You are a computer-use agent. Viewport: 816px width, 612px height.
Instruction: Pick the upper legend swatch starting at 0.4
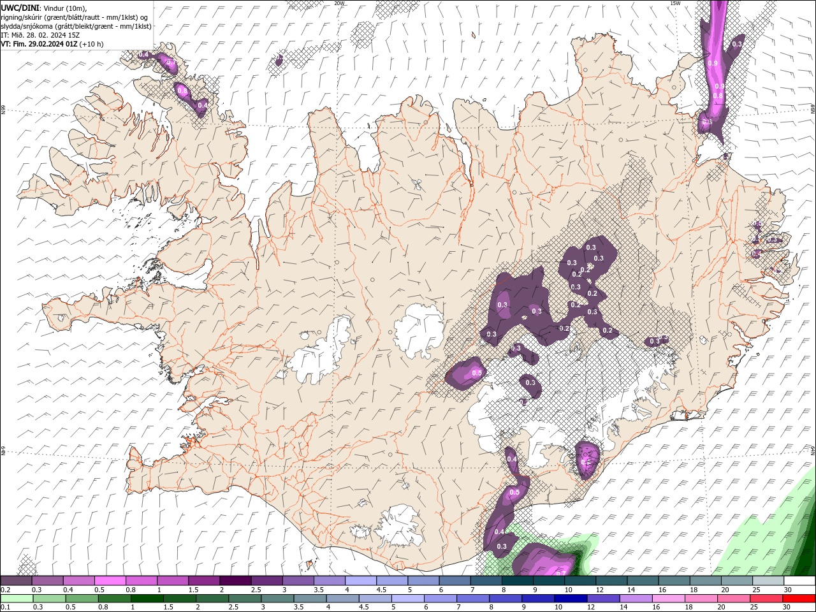[78, 581]
